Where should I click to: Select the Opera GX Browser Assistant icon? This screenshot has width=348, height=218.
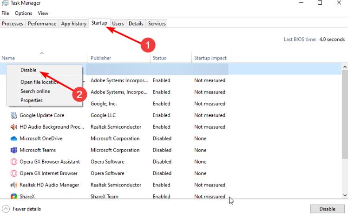(13, 162)
